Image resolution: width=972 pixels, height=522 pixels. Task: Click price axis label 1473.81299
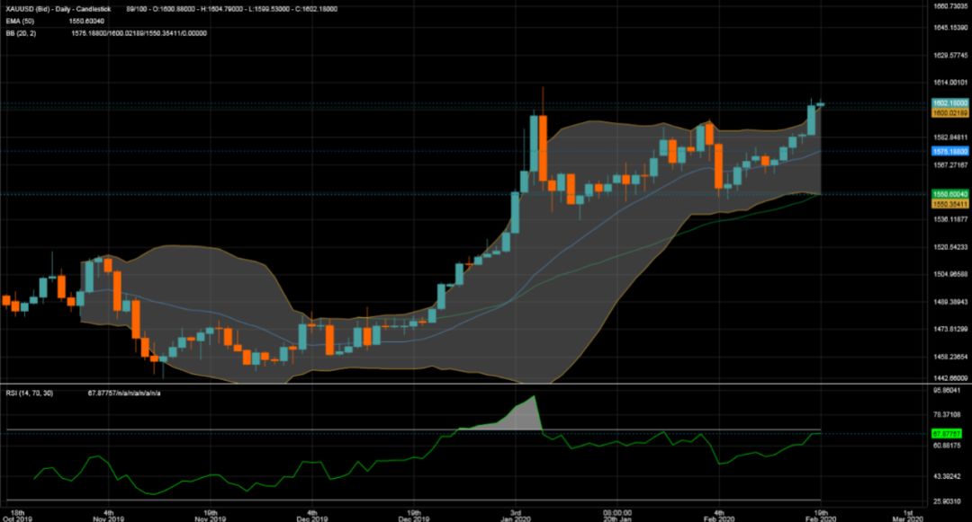click(950, 329)
